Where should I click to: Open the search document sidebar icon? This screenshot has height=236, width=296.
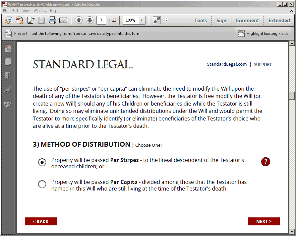tap(8, 48)
